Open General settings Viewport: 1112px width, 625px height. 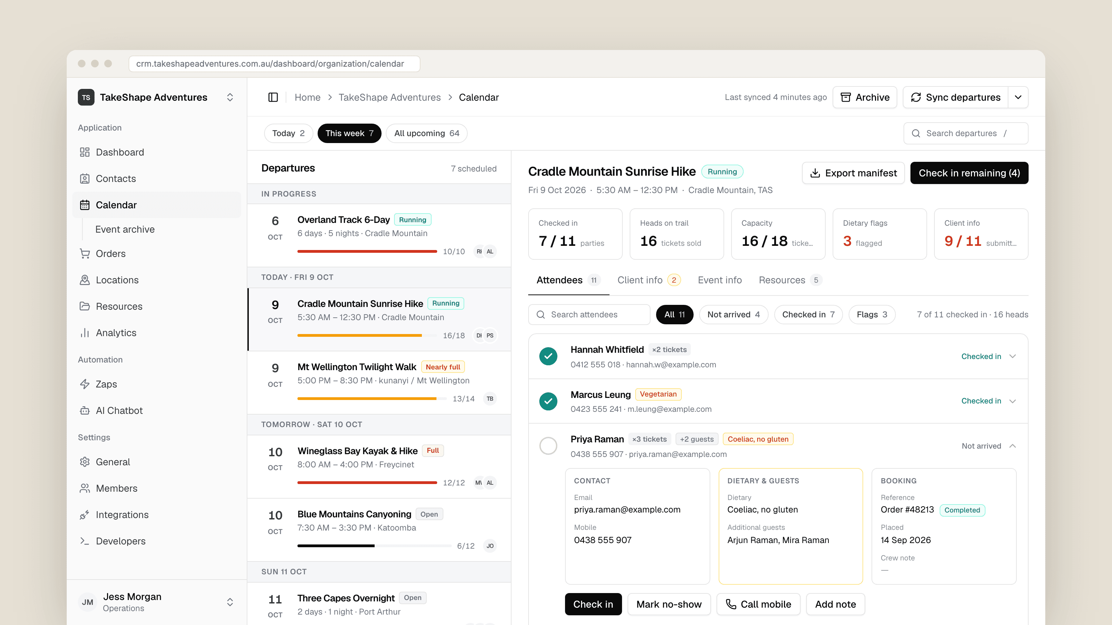pyautogui.click(x=156, y=462)
